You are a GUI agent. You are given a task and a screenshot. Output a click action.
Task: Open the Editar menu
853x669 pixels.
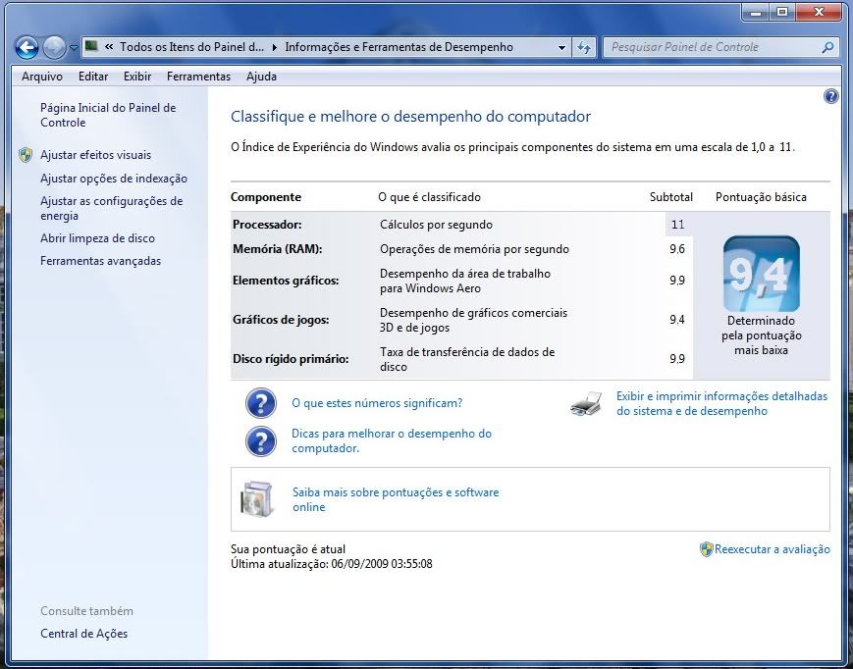tap(93, 77)
